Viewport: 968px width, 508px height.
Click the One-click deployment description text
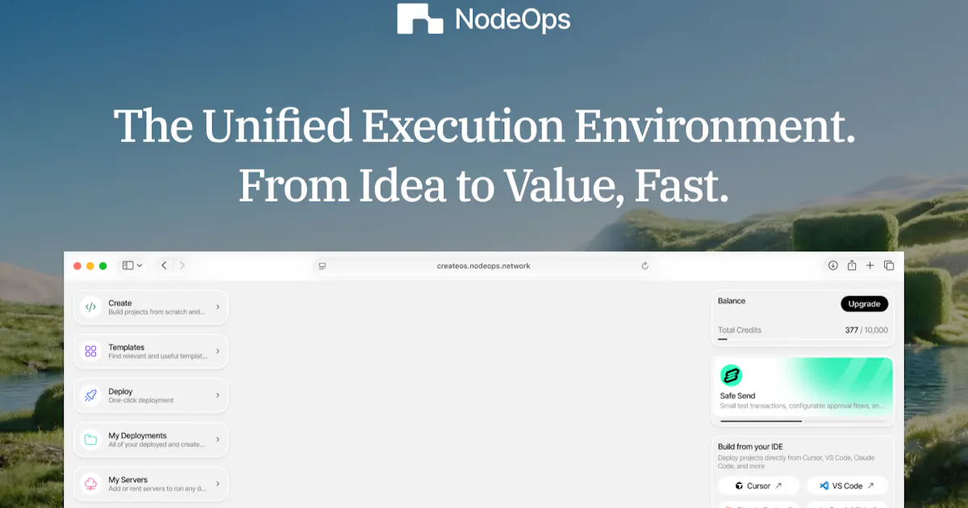[141, 401]
